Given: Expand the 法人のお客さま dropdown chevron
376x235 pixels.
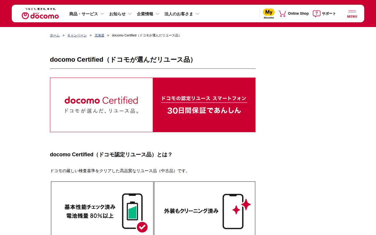Looking at the screenshot, I should 197,14.
